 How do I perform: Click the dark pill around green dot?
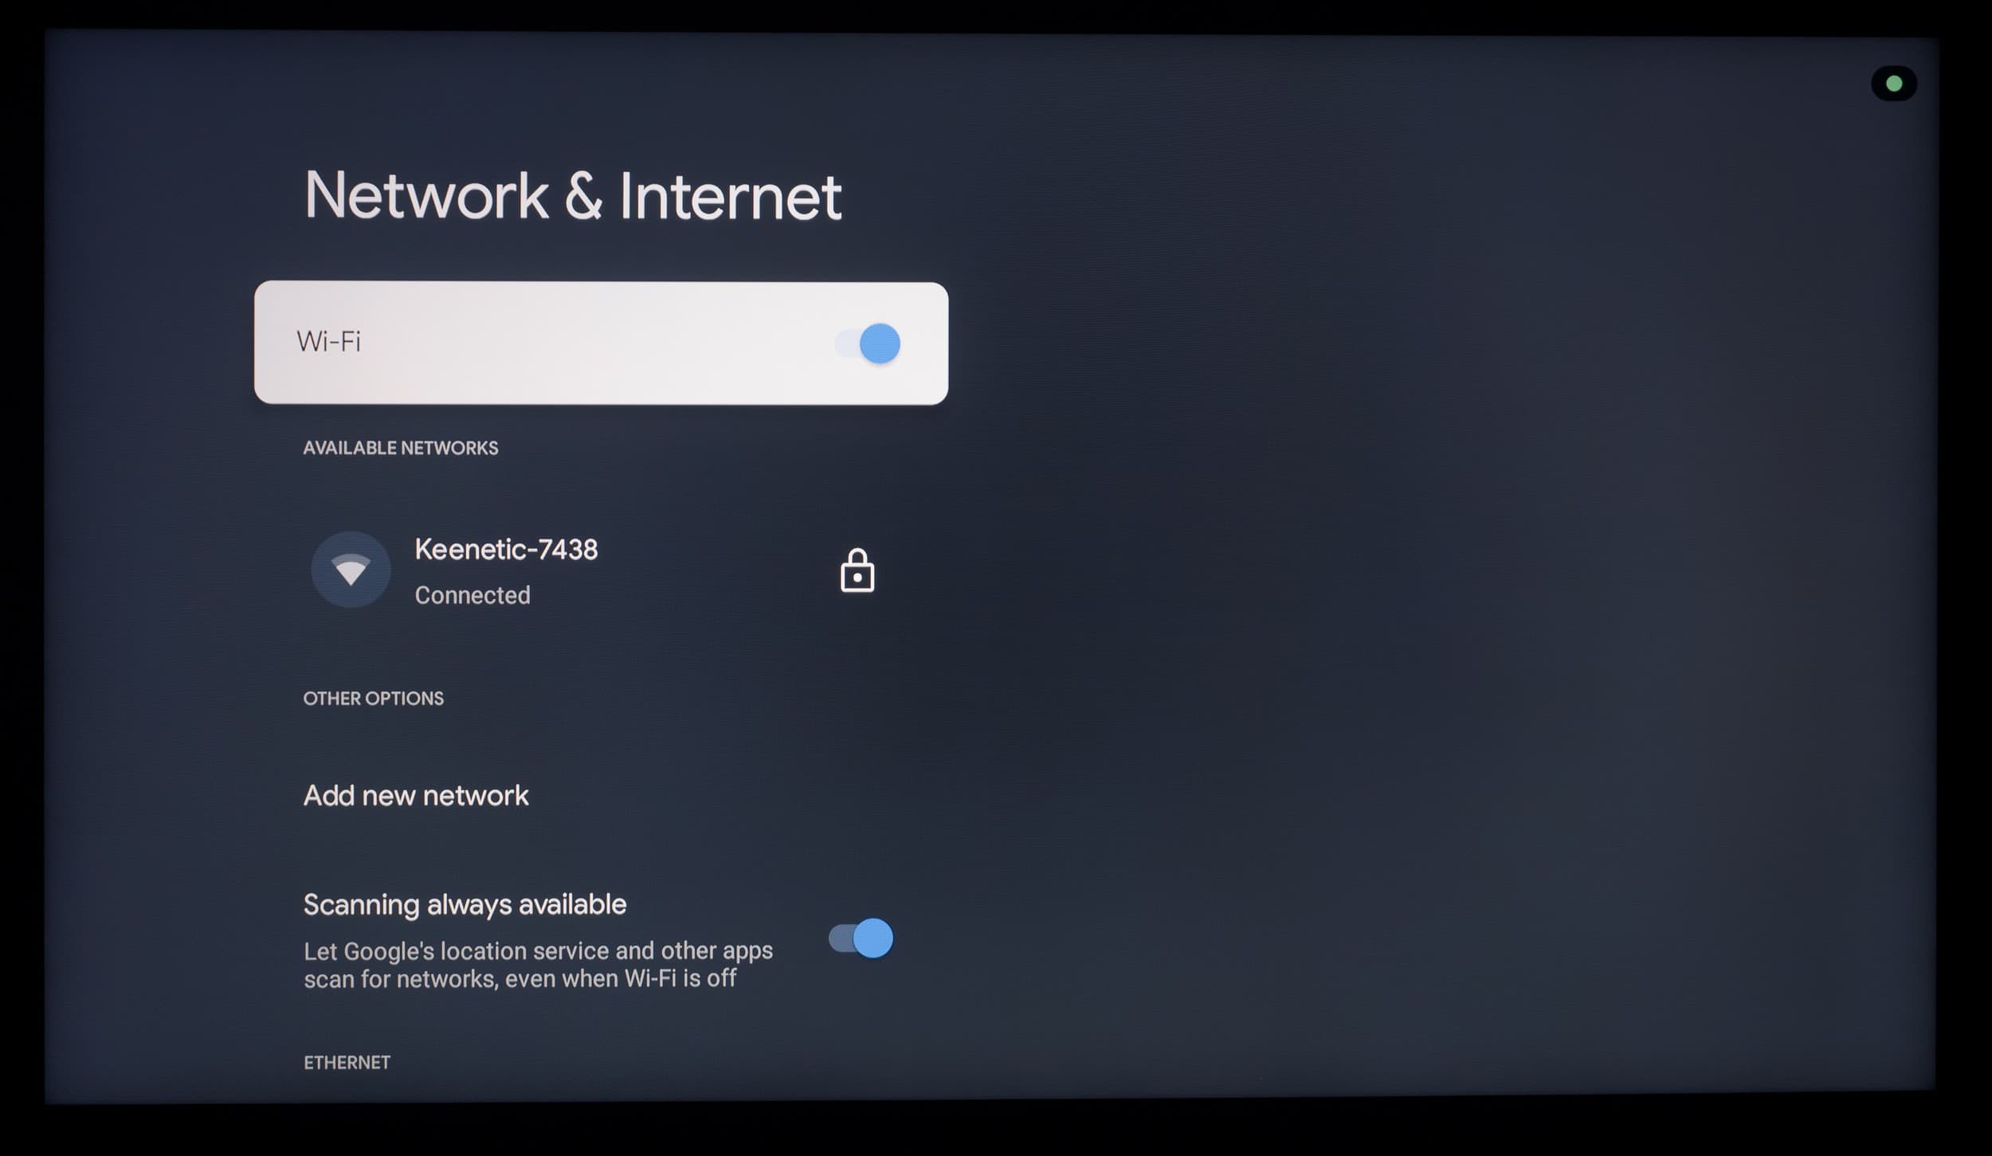coord(1894,84)
